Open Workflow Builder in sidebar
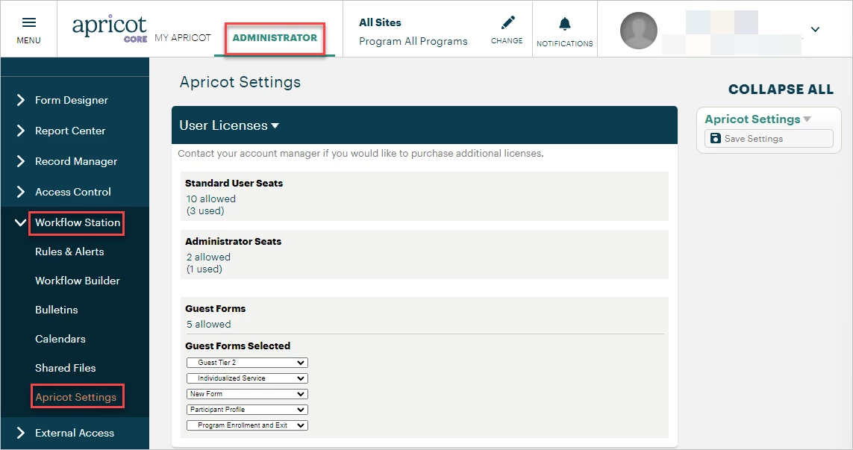853x450 pixels. tap(78, 281)
